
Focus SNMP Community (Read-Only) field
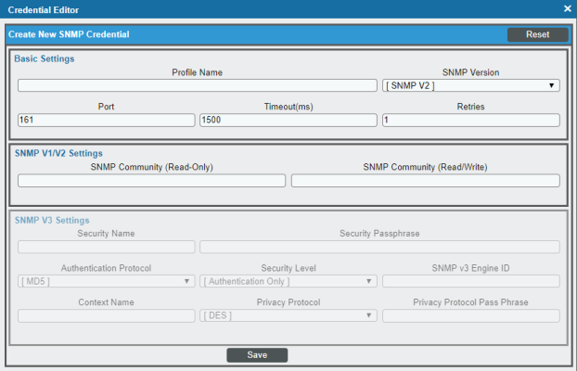[151, 181]
